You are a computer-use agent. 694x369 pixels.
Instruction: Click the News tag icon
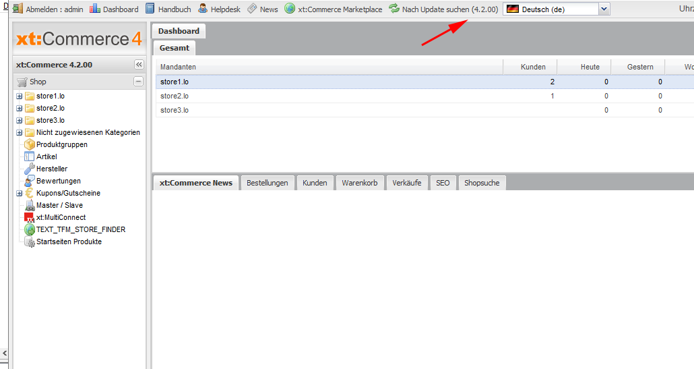(252, 8)
